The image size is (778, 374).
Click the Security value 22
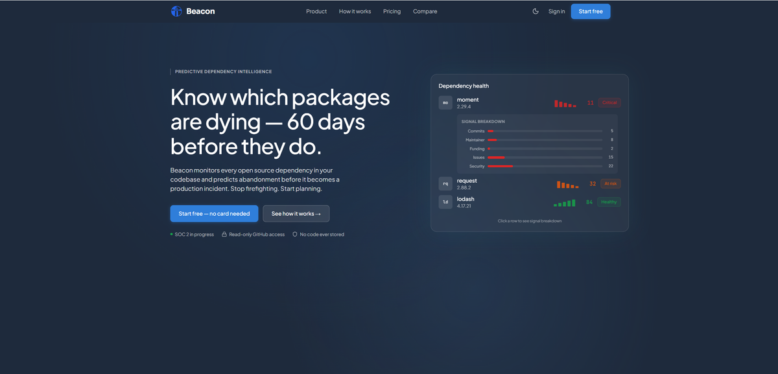tap(611, 167)
